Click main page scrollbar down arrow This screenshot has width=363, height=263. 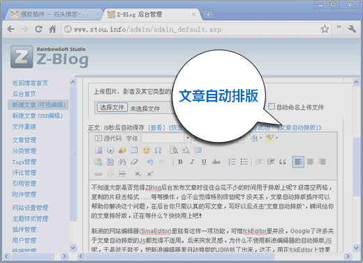pyautogui.click(x=356, y=248)
